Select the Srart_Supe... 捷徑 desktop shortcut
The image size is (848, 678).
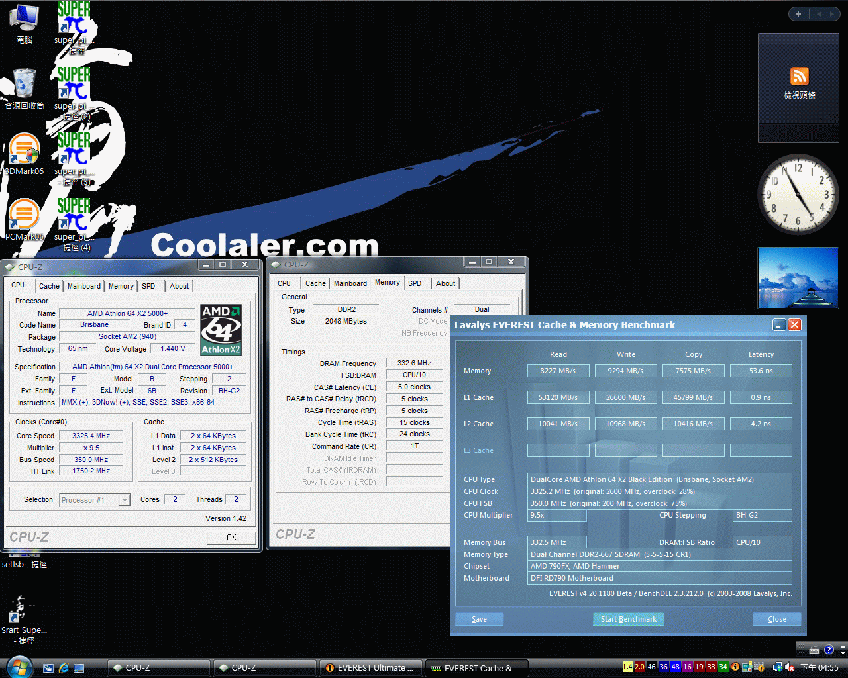coord(24,620)
